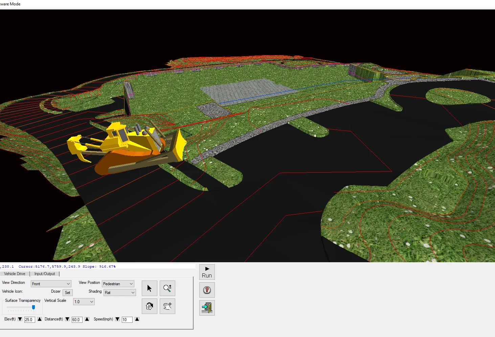
Task: Decrease elevation with the down arrow
Action: (20, 319)
